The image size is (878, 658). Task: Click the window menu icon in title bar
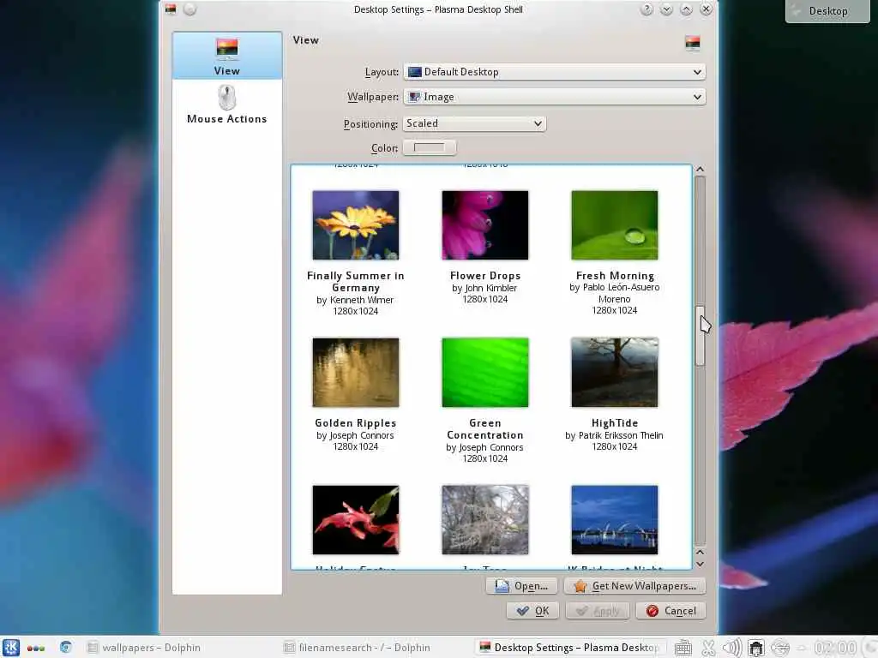click(x=171, y=9)
